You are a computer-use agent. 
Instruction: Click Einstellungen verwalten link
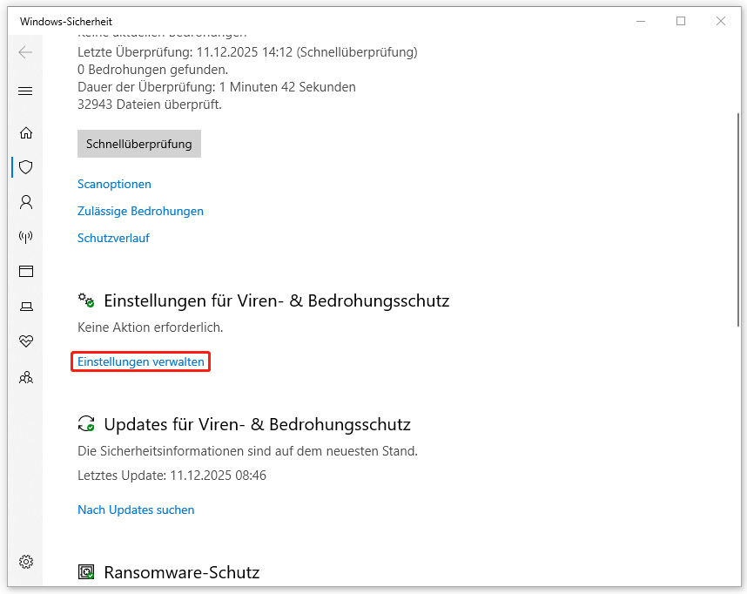click(141, 361)
